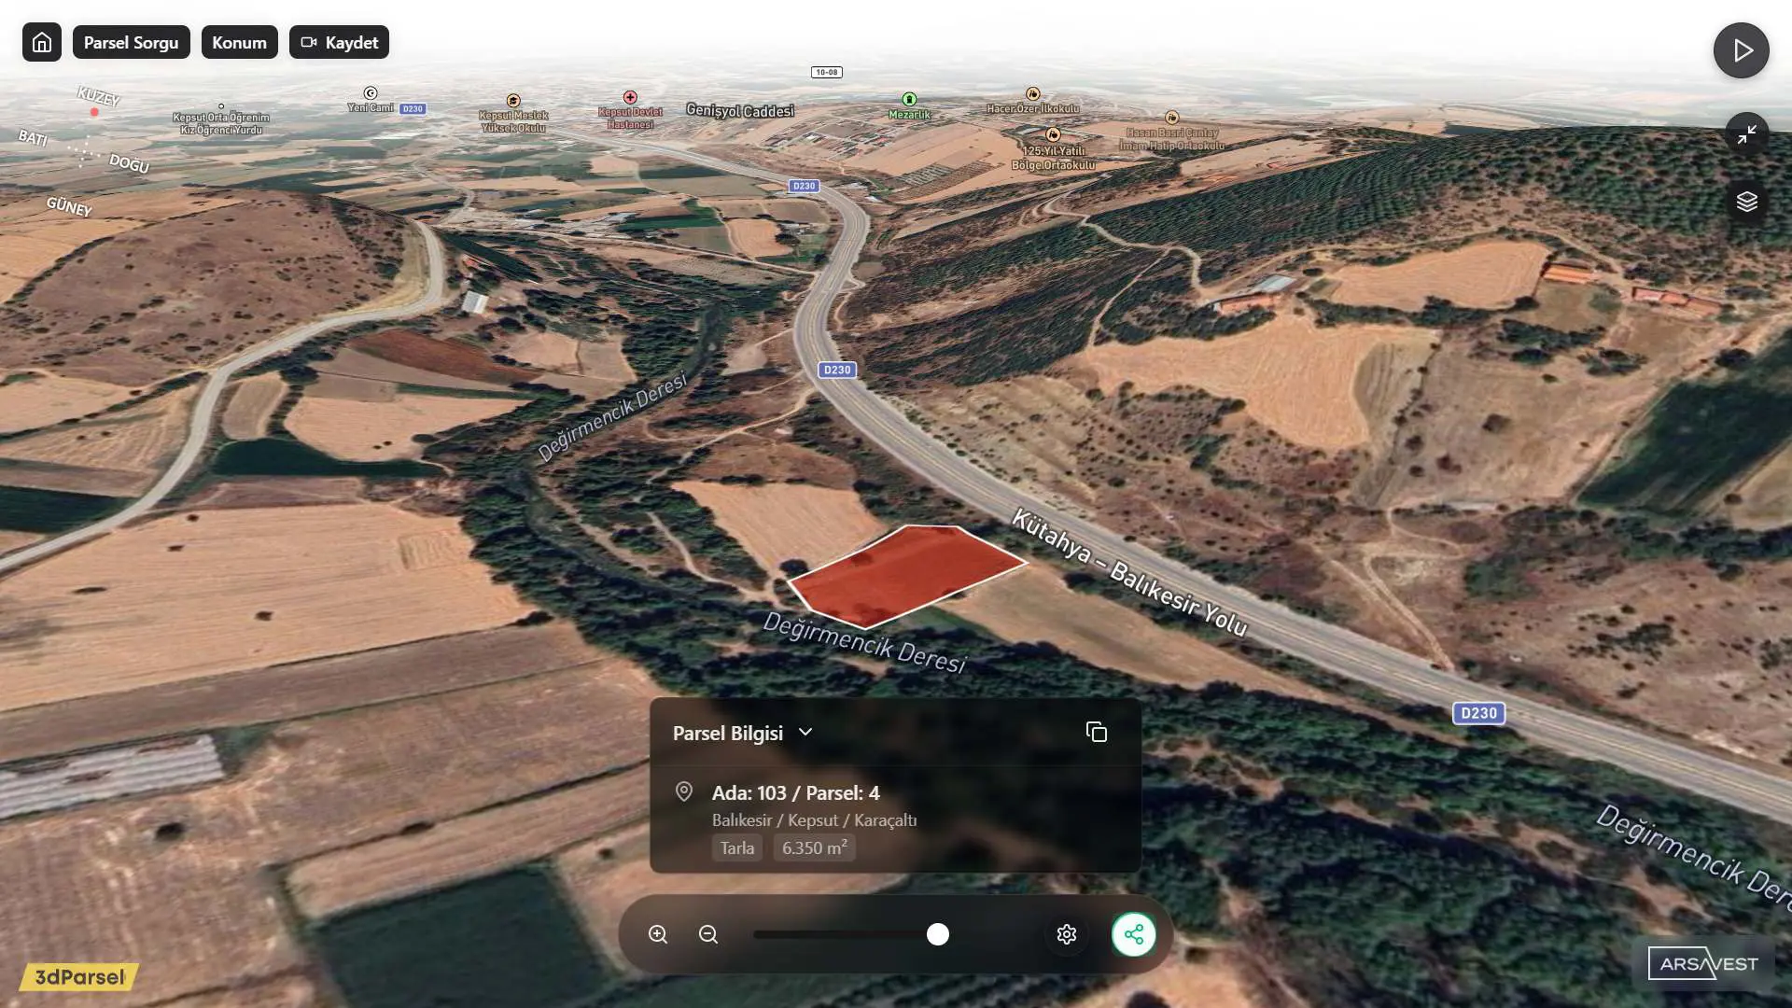The height and width of the screenshot is (1008, 1792).
Task: Expand the Parsel Bilgisi dropdown chevron
Action: [x=805, y=733]
